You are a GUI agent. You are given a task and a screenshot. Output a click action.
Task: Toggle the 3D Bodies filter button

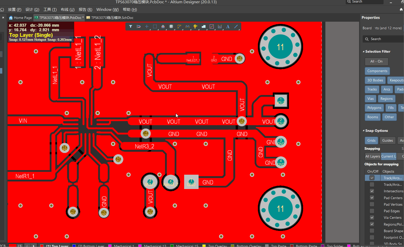click(375, 80)
